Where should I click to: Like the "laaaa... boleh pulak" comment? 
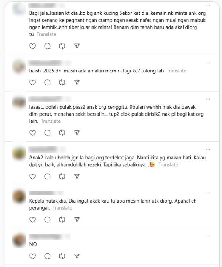pyautogui.click(x=32, y=133)
